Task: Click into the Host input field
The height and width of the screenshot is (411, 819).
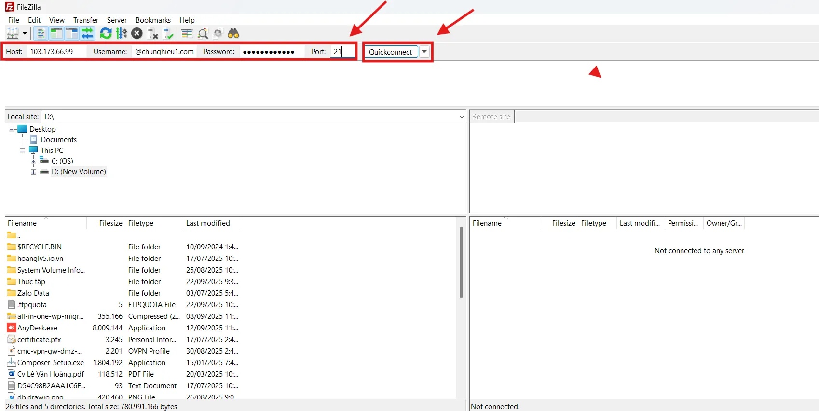Action: [x=55, y=52]
